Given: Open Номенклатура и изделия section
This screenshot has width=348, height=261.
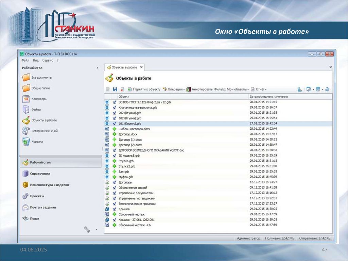Looking at the screenshot, I should (x=49, y=185).
